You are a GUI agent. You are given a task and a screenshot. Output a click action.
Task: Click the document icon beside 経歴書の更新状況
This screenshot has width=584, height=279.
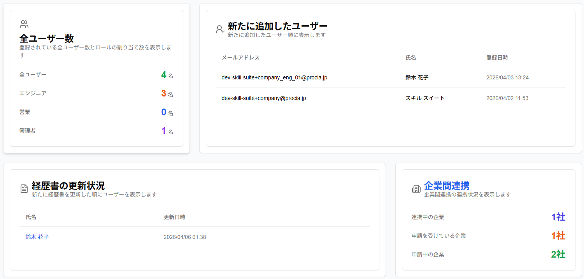pyautogui.click(x=24, y=189)
